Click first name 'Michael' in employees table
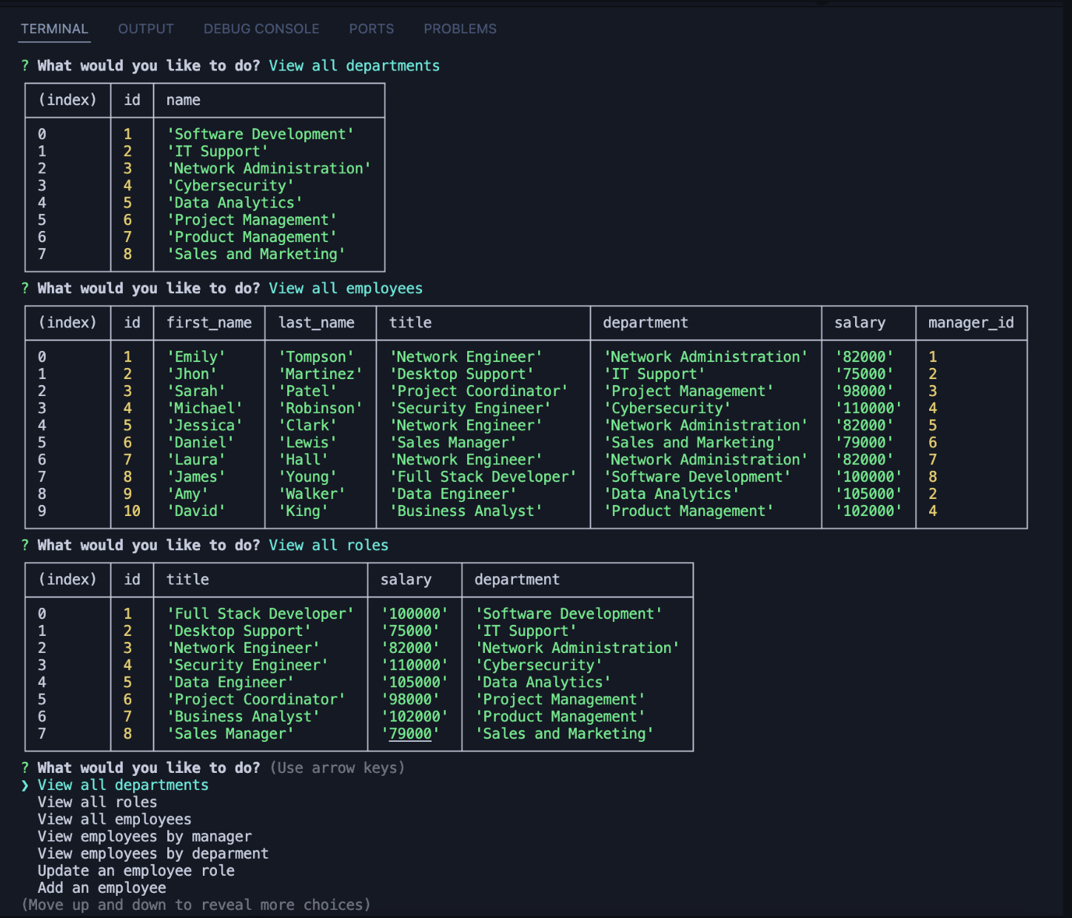1072x918 pixels. (204, 408)
